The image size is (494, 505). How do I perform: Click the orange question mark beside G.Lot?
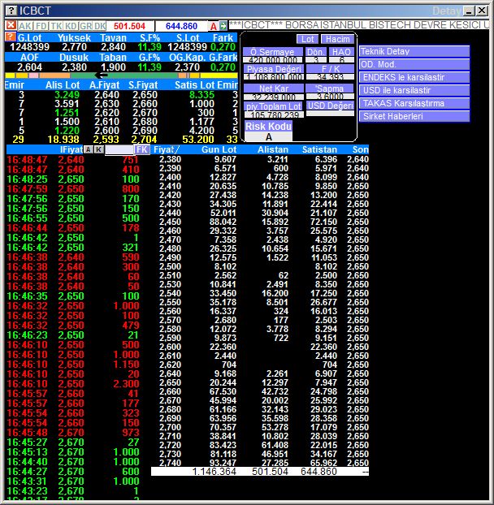(x=11, y=37)
